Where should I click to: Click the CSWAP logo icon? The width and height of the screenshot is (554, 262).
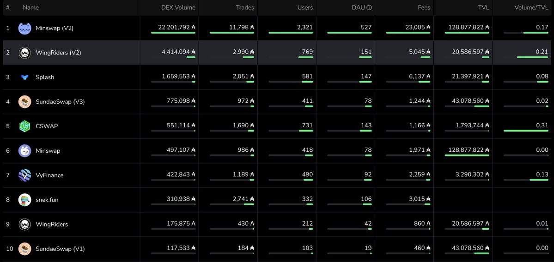pos(25,126)
